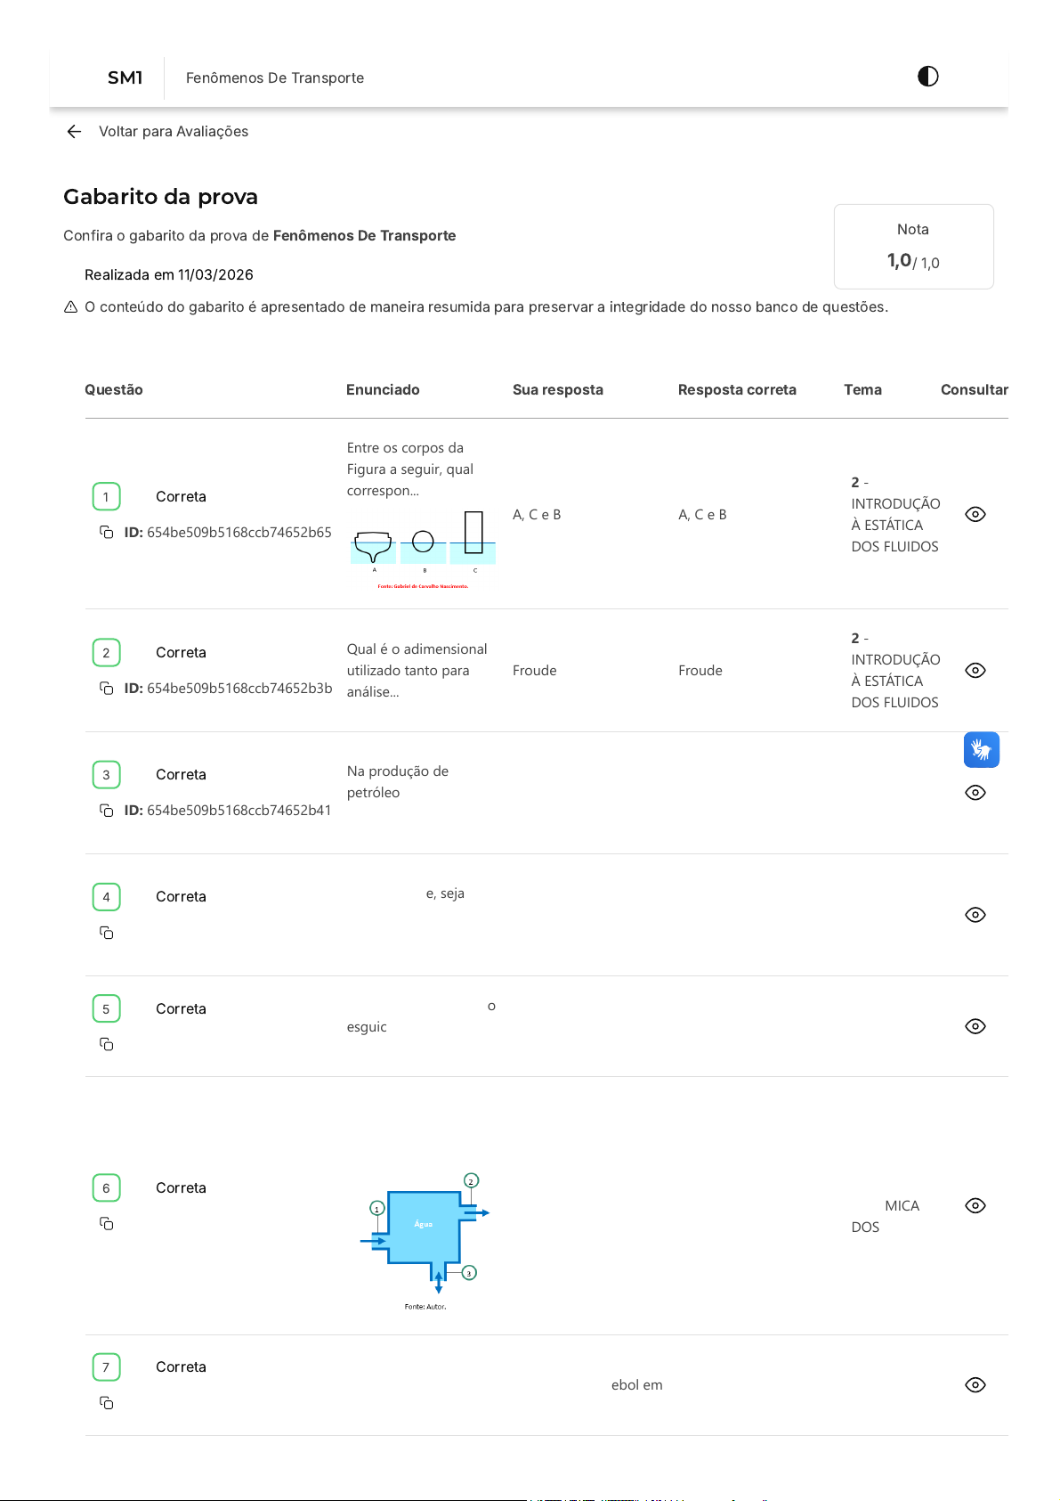Screen dimensions: 1060x1501
Task: Click the copy icon under question 4
Action: [107, 933]
